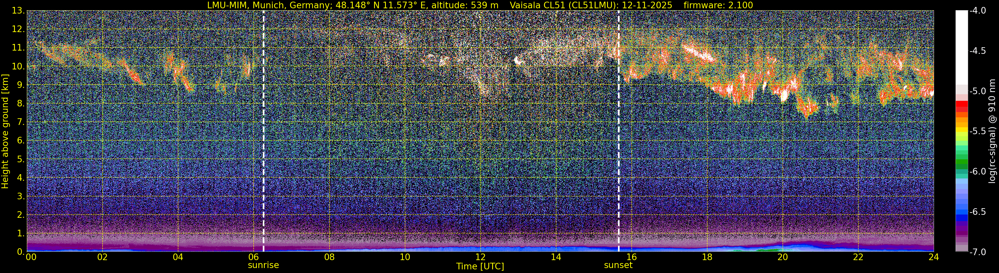
Task: Click the 13. height axis tick label
Action: point(18,11)
